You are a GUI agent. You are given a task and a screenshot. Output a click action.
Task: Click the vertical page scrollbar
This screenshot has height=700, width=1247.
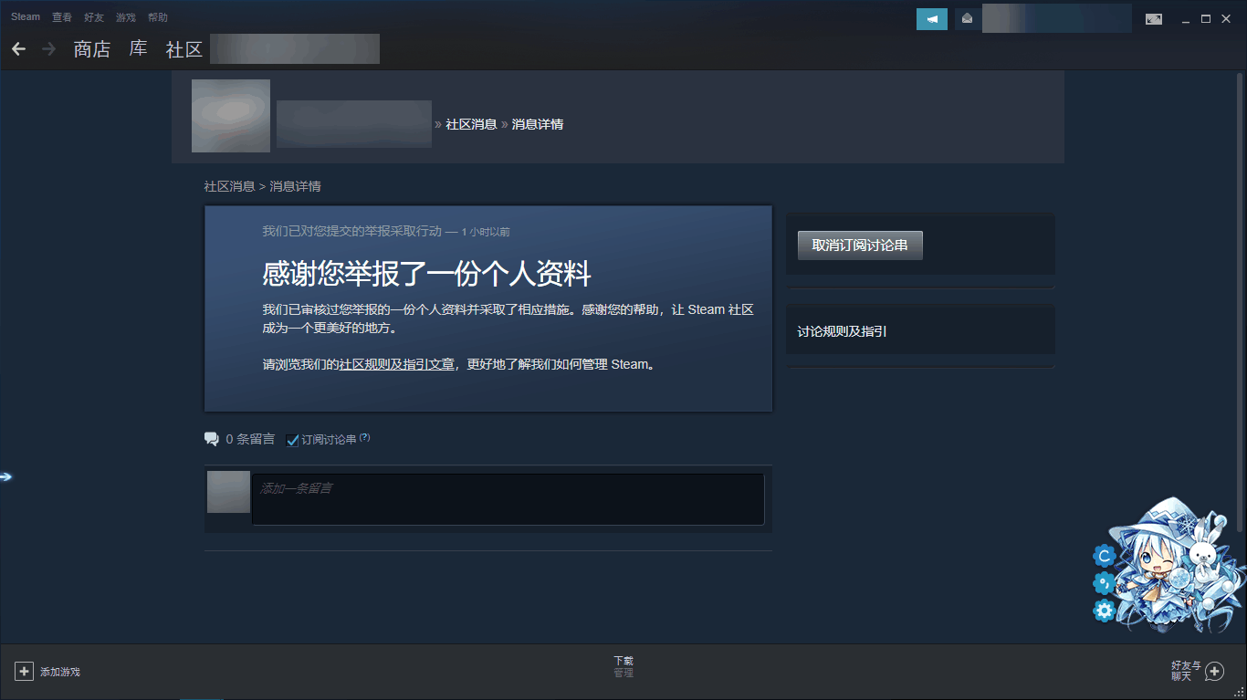coord(1239,301)
